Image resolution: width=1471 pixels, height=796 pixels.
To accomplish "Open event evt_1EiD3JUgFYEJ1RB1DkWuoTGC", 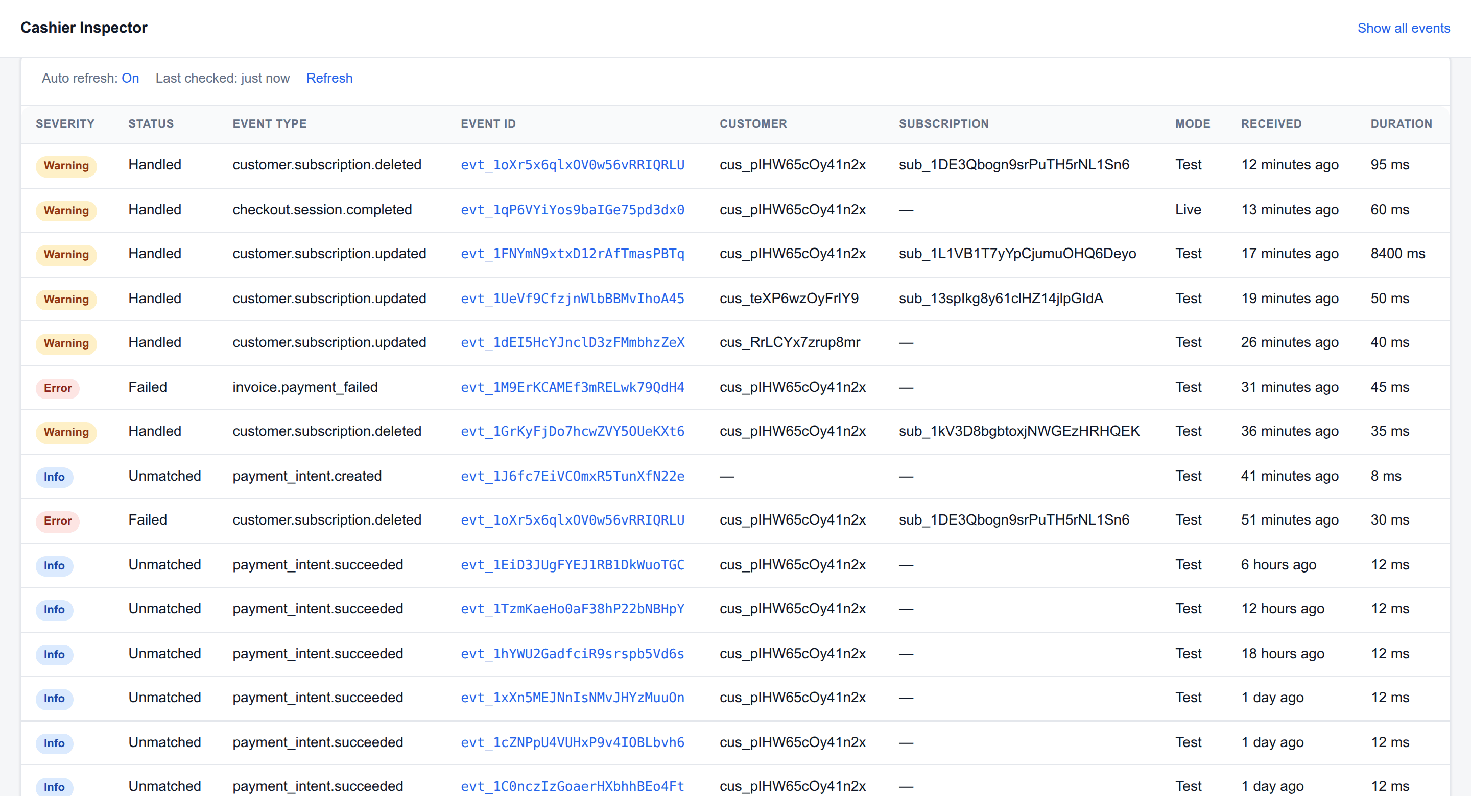I will tap(572, 565).
